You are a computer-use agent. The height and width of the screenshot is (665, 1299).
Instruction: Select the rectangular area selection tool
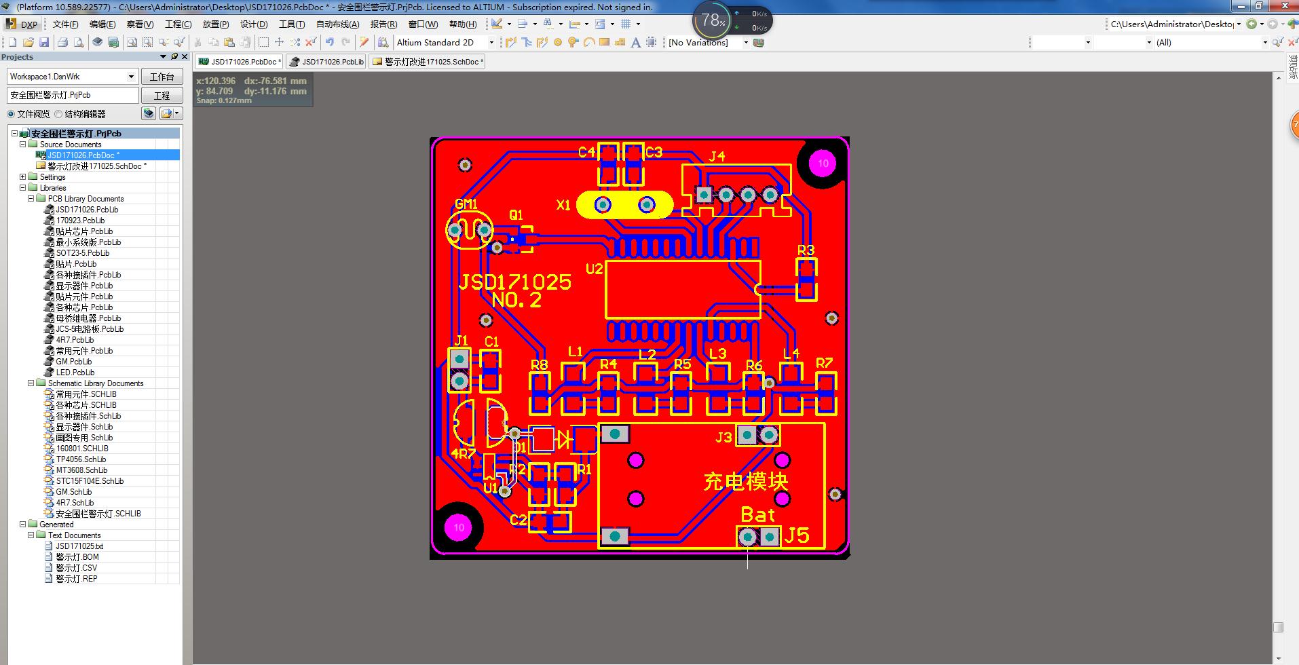263,42
